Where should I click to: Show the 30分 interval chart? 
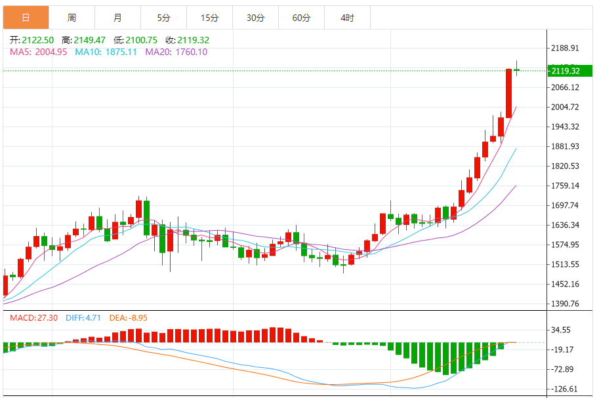pyautogui.click(x=255, y=18)
